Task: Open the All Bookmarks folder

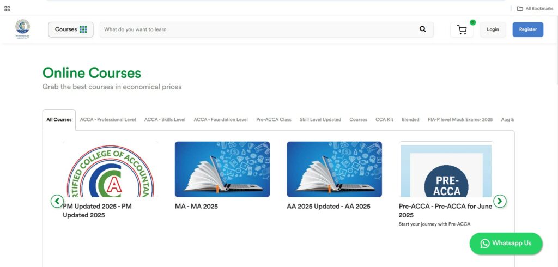Action: point(535,8)
